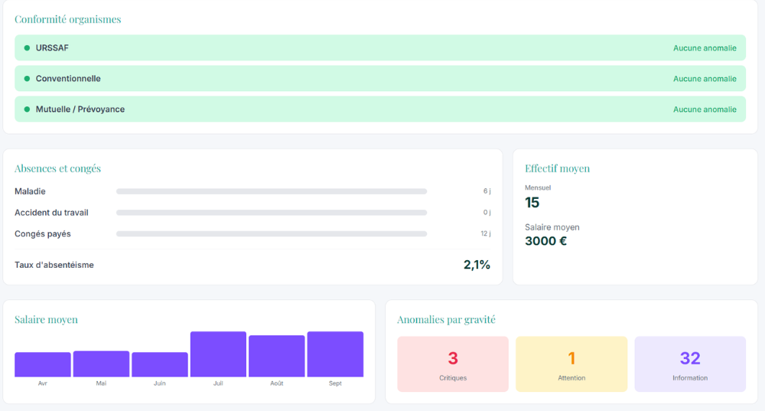Image resolution: width=765 pixels, height=411 pixels.
Task: Select the Juil bar in the salary chart
Action: pos(218,354)
